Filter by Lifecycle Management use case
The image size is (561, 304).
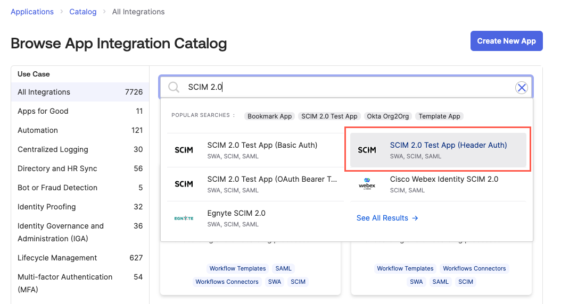pyautogui.click(x=57, y=258)
